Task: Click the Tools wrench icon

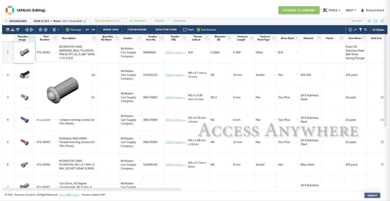Action: click(325, 10)
